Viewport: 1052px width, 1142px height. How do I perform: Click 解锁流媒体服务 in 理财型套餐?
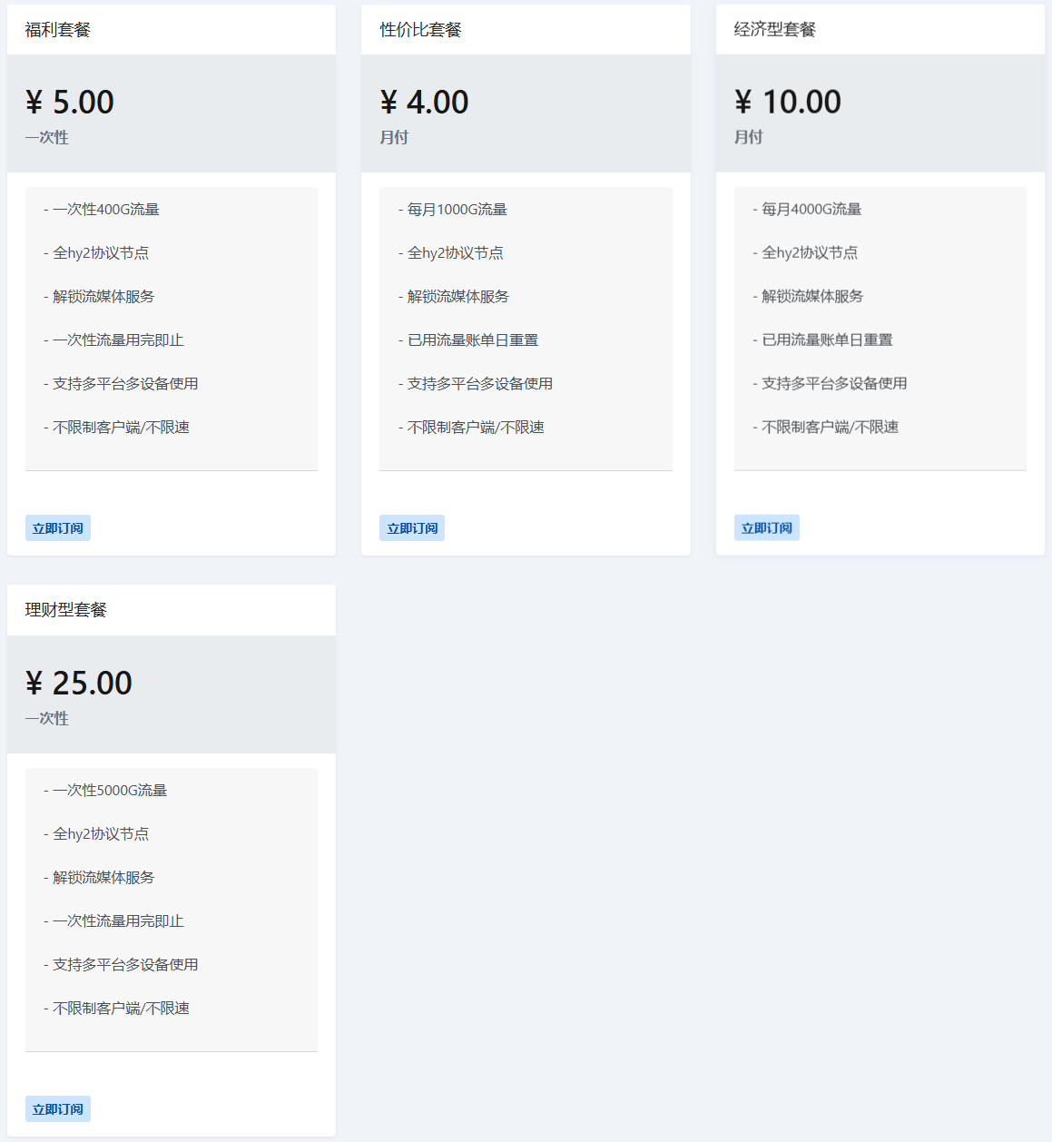[99, 878]
